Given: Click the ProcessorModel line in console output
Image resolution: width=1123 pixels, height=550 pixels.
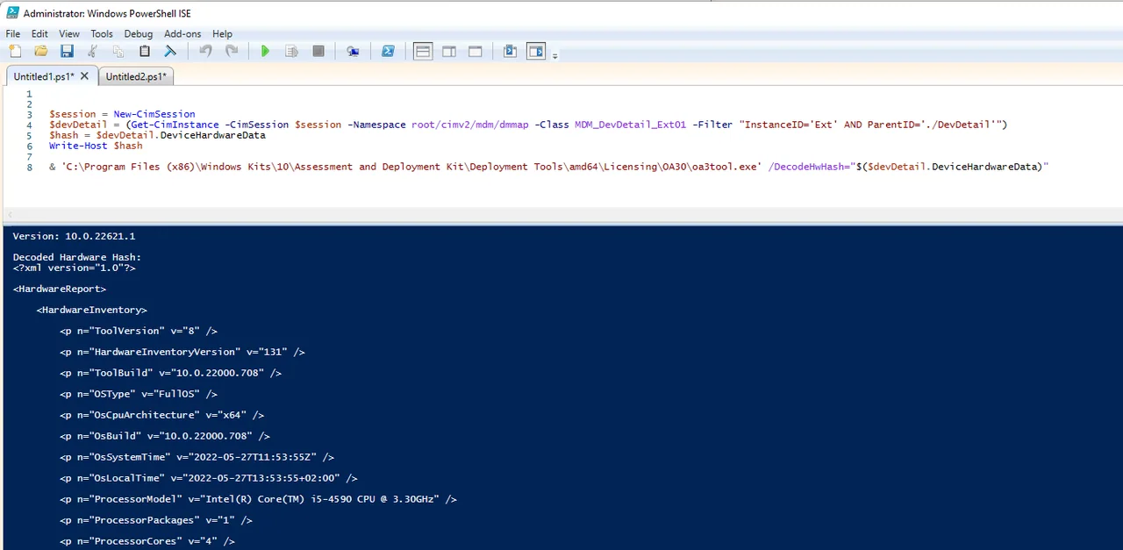Looking at the screenshot, I should 258,499.
